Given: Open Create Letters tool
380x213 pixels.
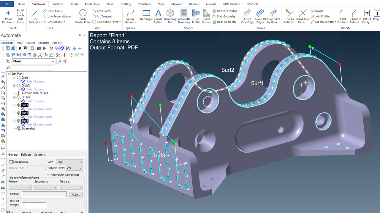Looking at the screenshot, I should [158, 17].
